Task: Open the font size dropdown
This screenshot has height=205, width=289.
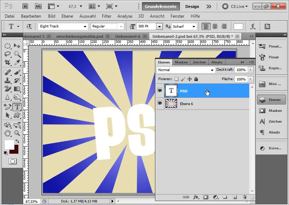Action: tap(159, 26)
